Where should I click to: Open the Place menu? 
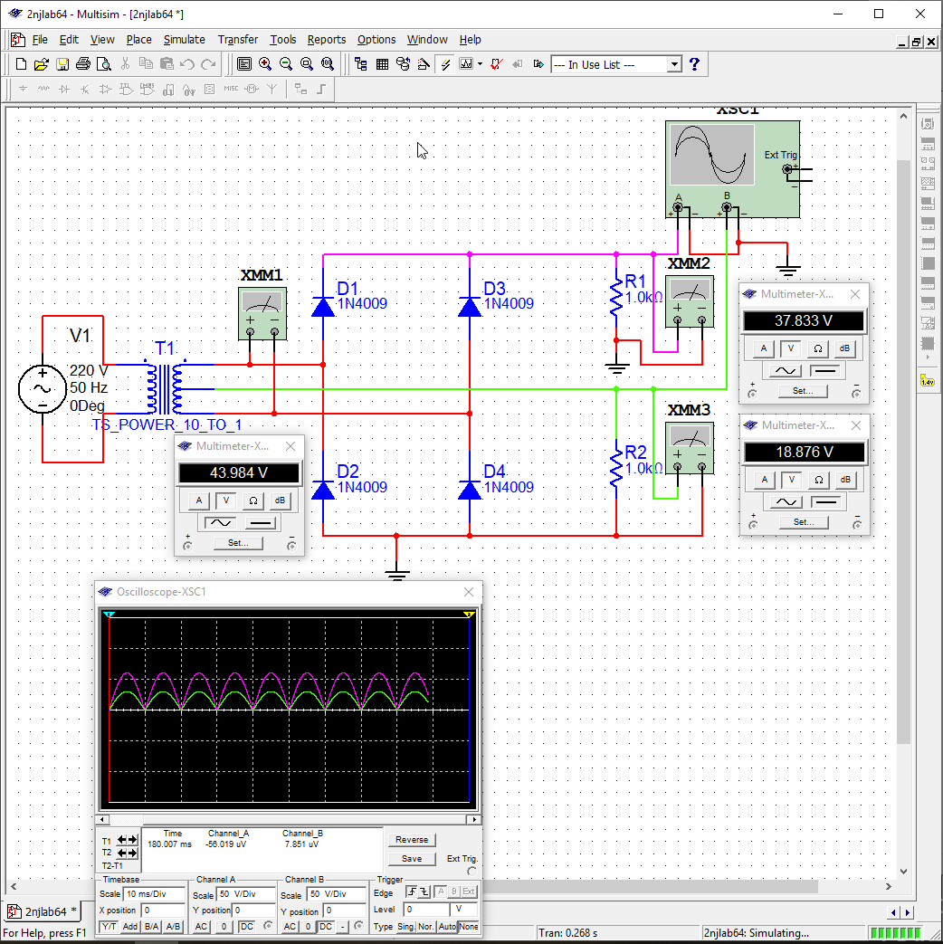click(139, 40)
